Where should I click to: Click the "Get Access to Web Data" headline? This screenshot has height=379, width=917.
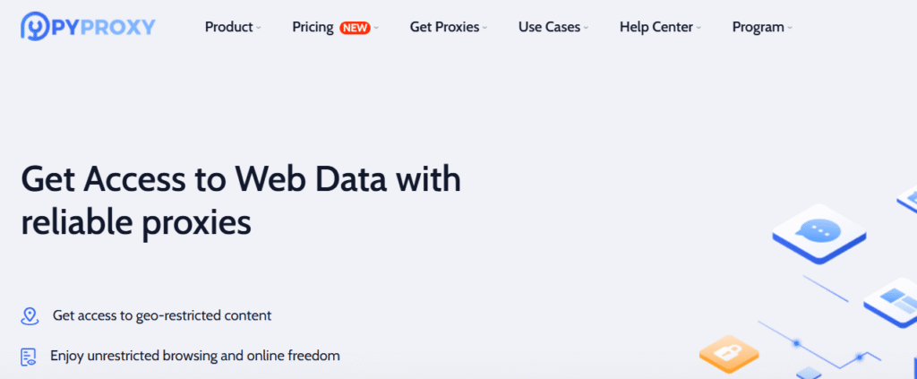(x=241, y=181)
